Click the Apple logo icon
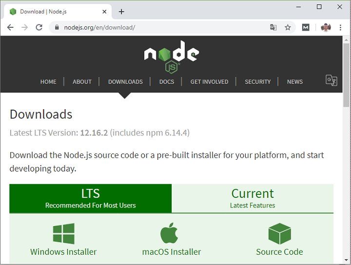Image resolution: width=351 pixels, height=265 pixels. (x=169, y=233)
